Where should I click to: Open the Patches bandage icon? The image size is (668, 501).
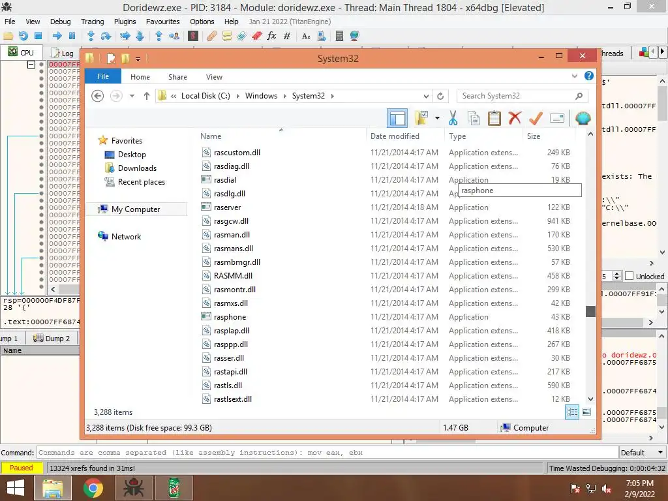coord(212,36)
